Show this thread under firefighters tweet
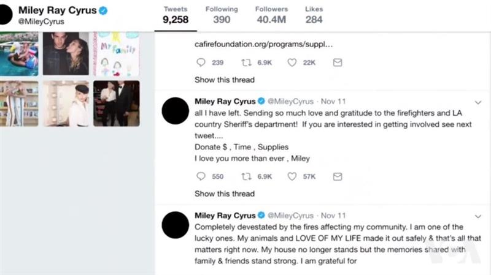 pos(224,194)
